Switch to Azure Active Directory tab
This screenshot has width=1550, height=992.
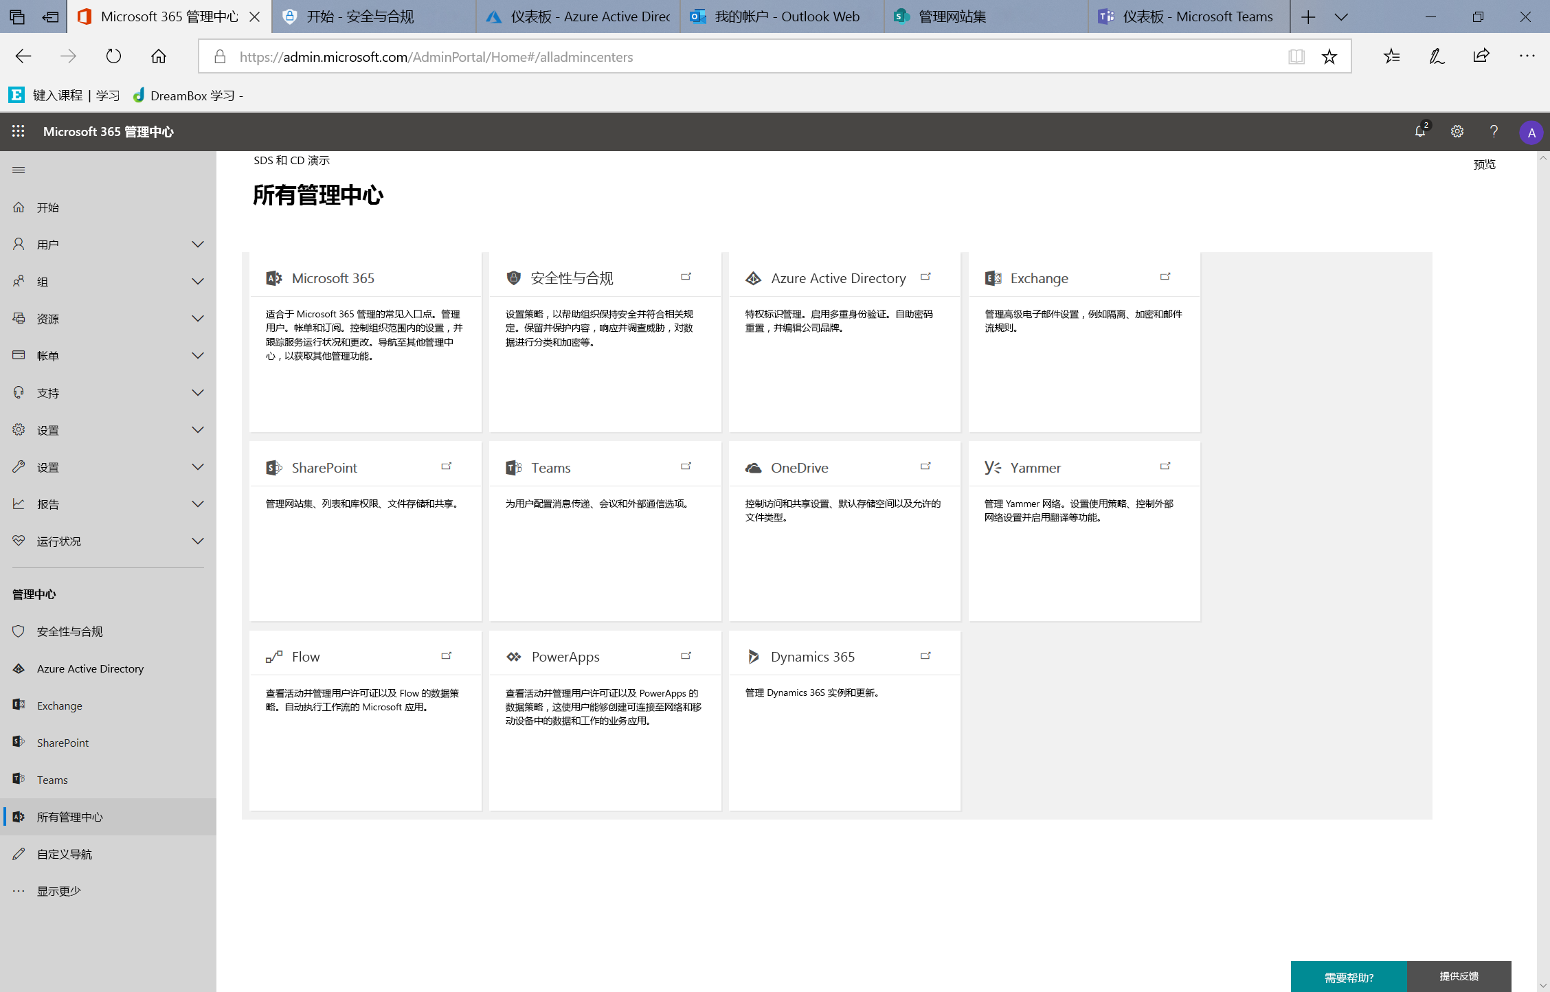(579, 16)
